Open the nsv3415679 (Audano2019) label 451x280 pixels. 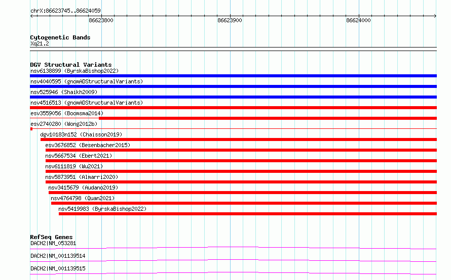click(x=83, y=188)
